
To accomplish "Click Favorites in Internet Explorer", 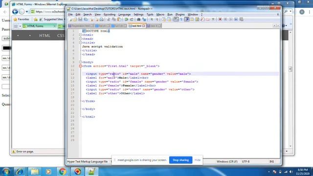I will pyautogui.click(x=22, y=20).
